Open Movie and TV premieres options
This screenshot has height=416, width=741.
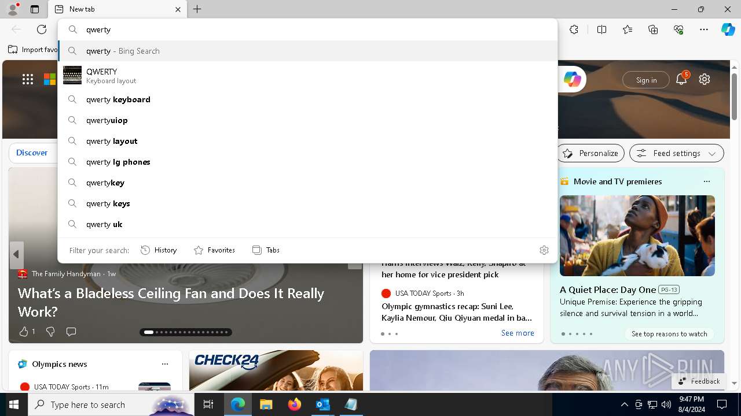coord(706,181)
